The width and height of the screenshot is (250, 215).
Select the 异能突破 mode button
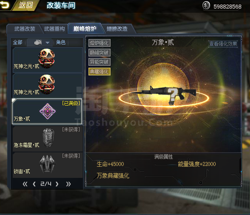pos(99,62)
